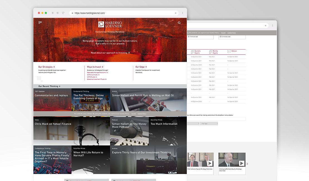This screenshot has height=181, width=309.
Task: Open the three-dot menu in back browser window
Action: click(273, 25)
